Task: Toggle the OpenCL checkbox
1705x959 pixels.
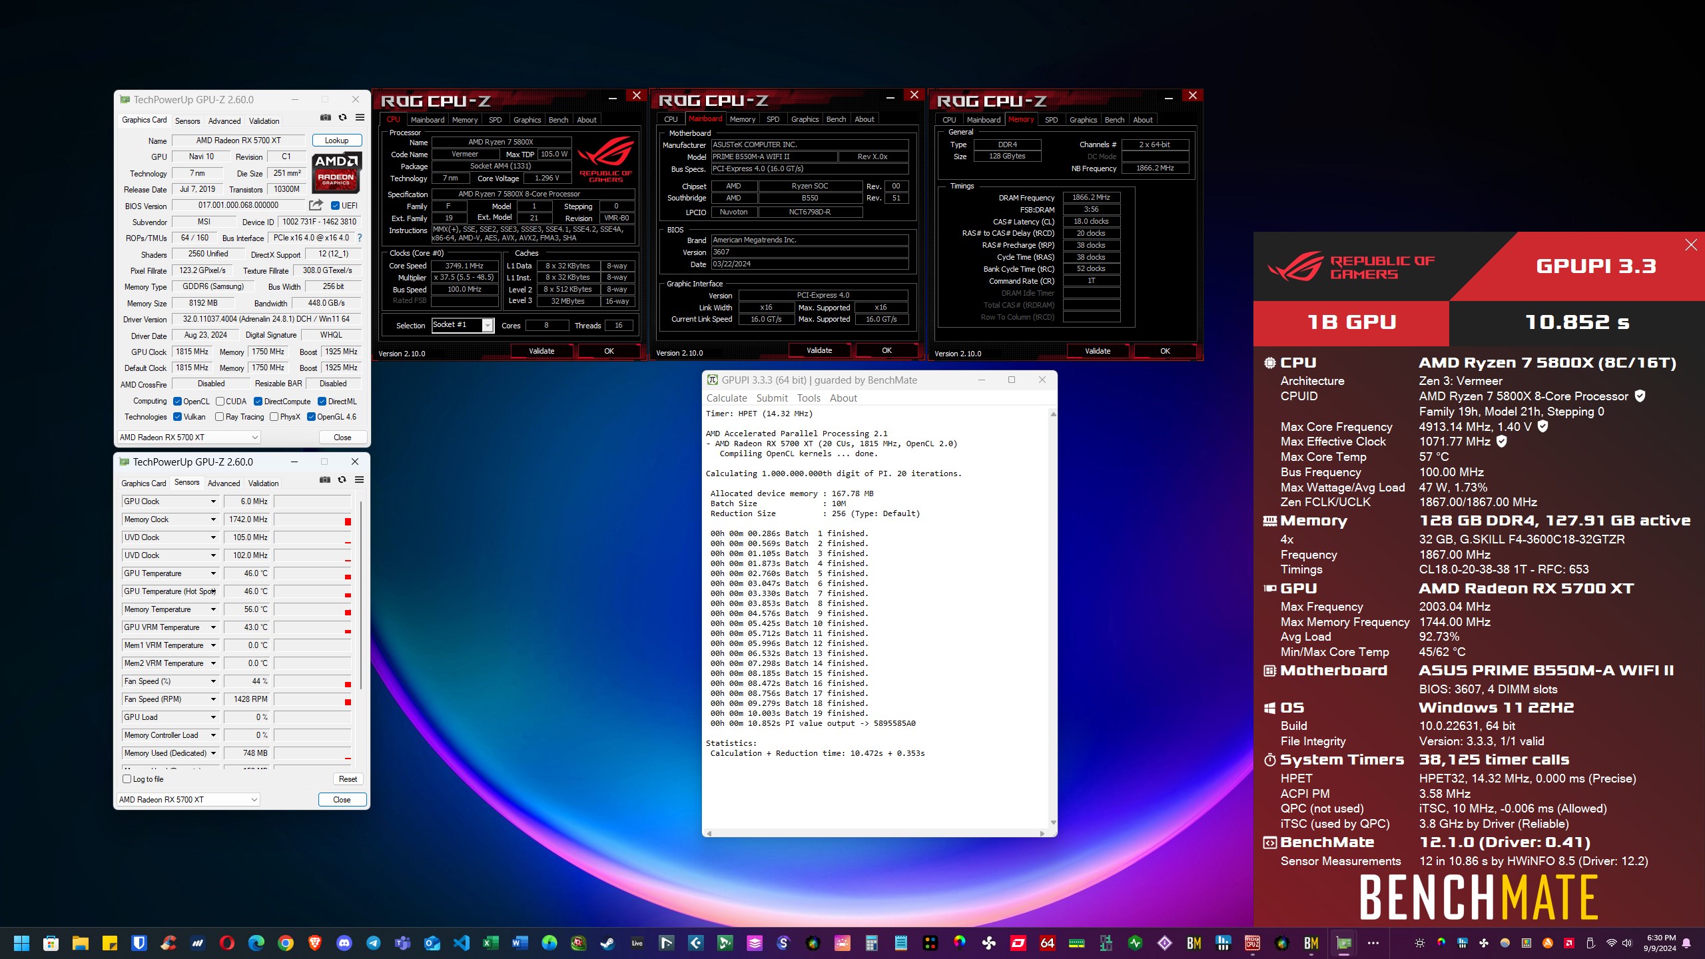Action: tap(177, 402)
